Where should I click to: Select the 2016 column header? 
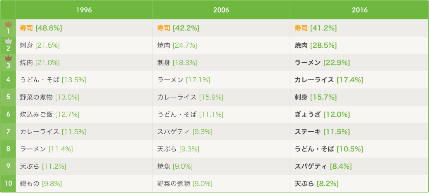[x=359, y=10]
